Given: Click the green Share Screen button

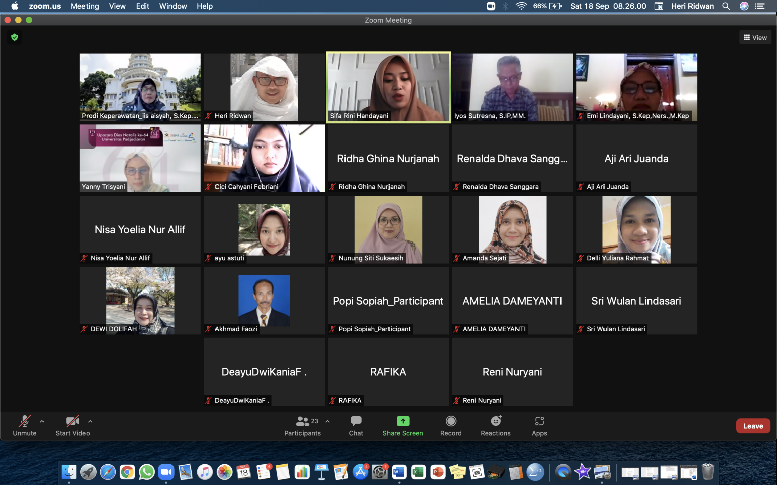Looking at the screenshot, I should click(x=403, y=426).
